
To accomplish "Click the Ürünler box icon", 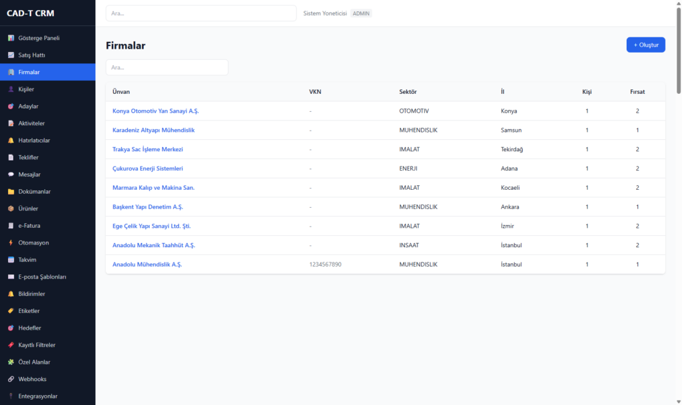I will pyautogui.click(x=11, y=208).
